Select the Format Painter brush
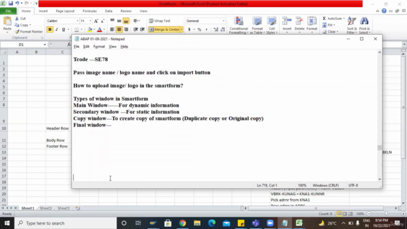Viewport: 407px width, 229px height. (17, 32)
